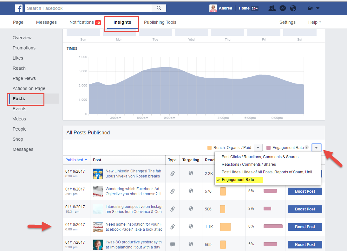The width and height of the screenshot is (347, 251).
Task: Click targeting globe for Facebook Ad Objective post
Action: pyautogui.click(x=191, y=191)
